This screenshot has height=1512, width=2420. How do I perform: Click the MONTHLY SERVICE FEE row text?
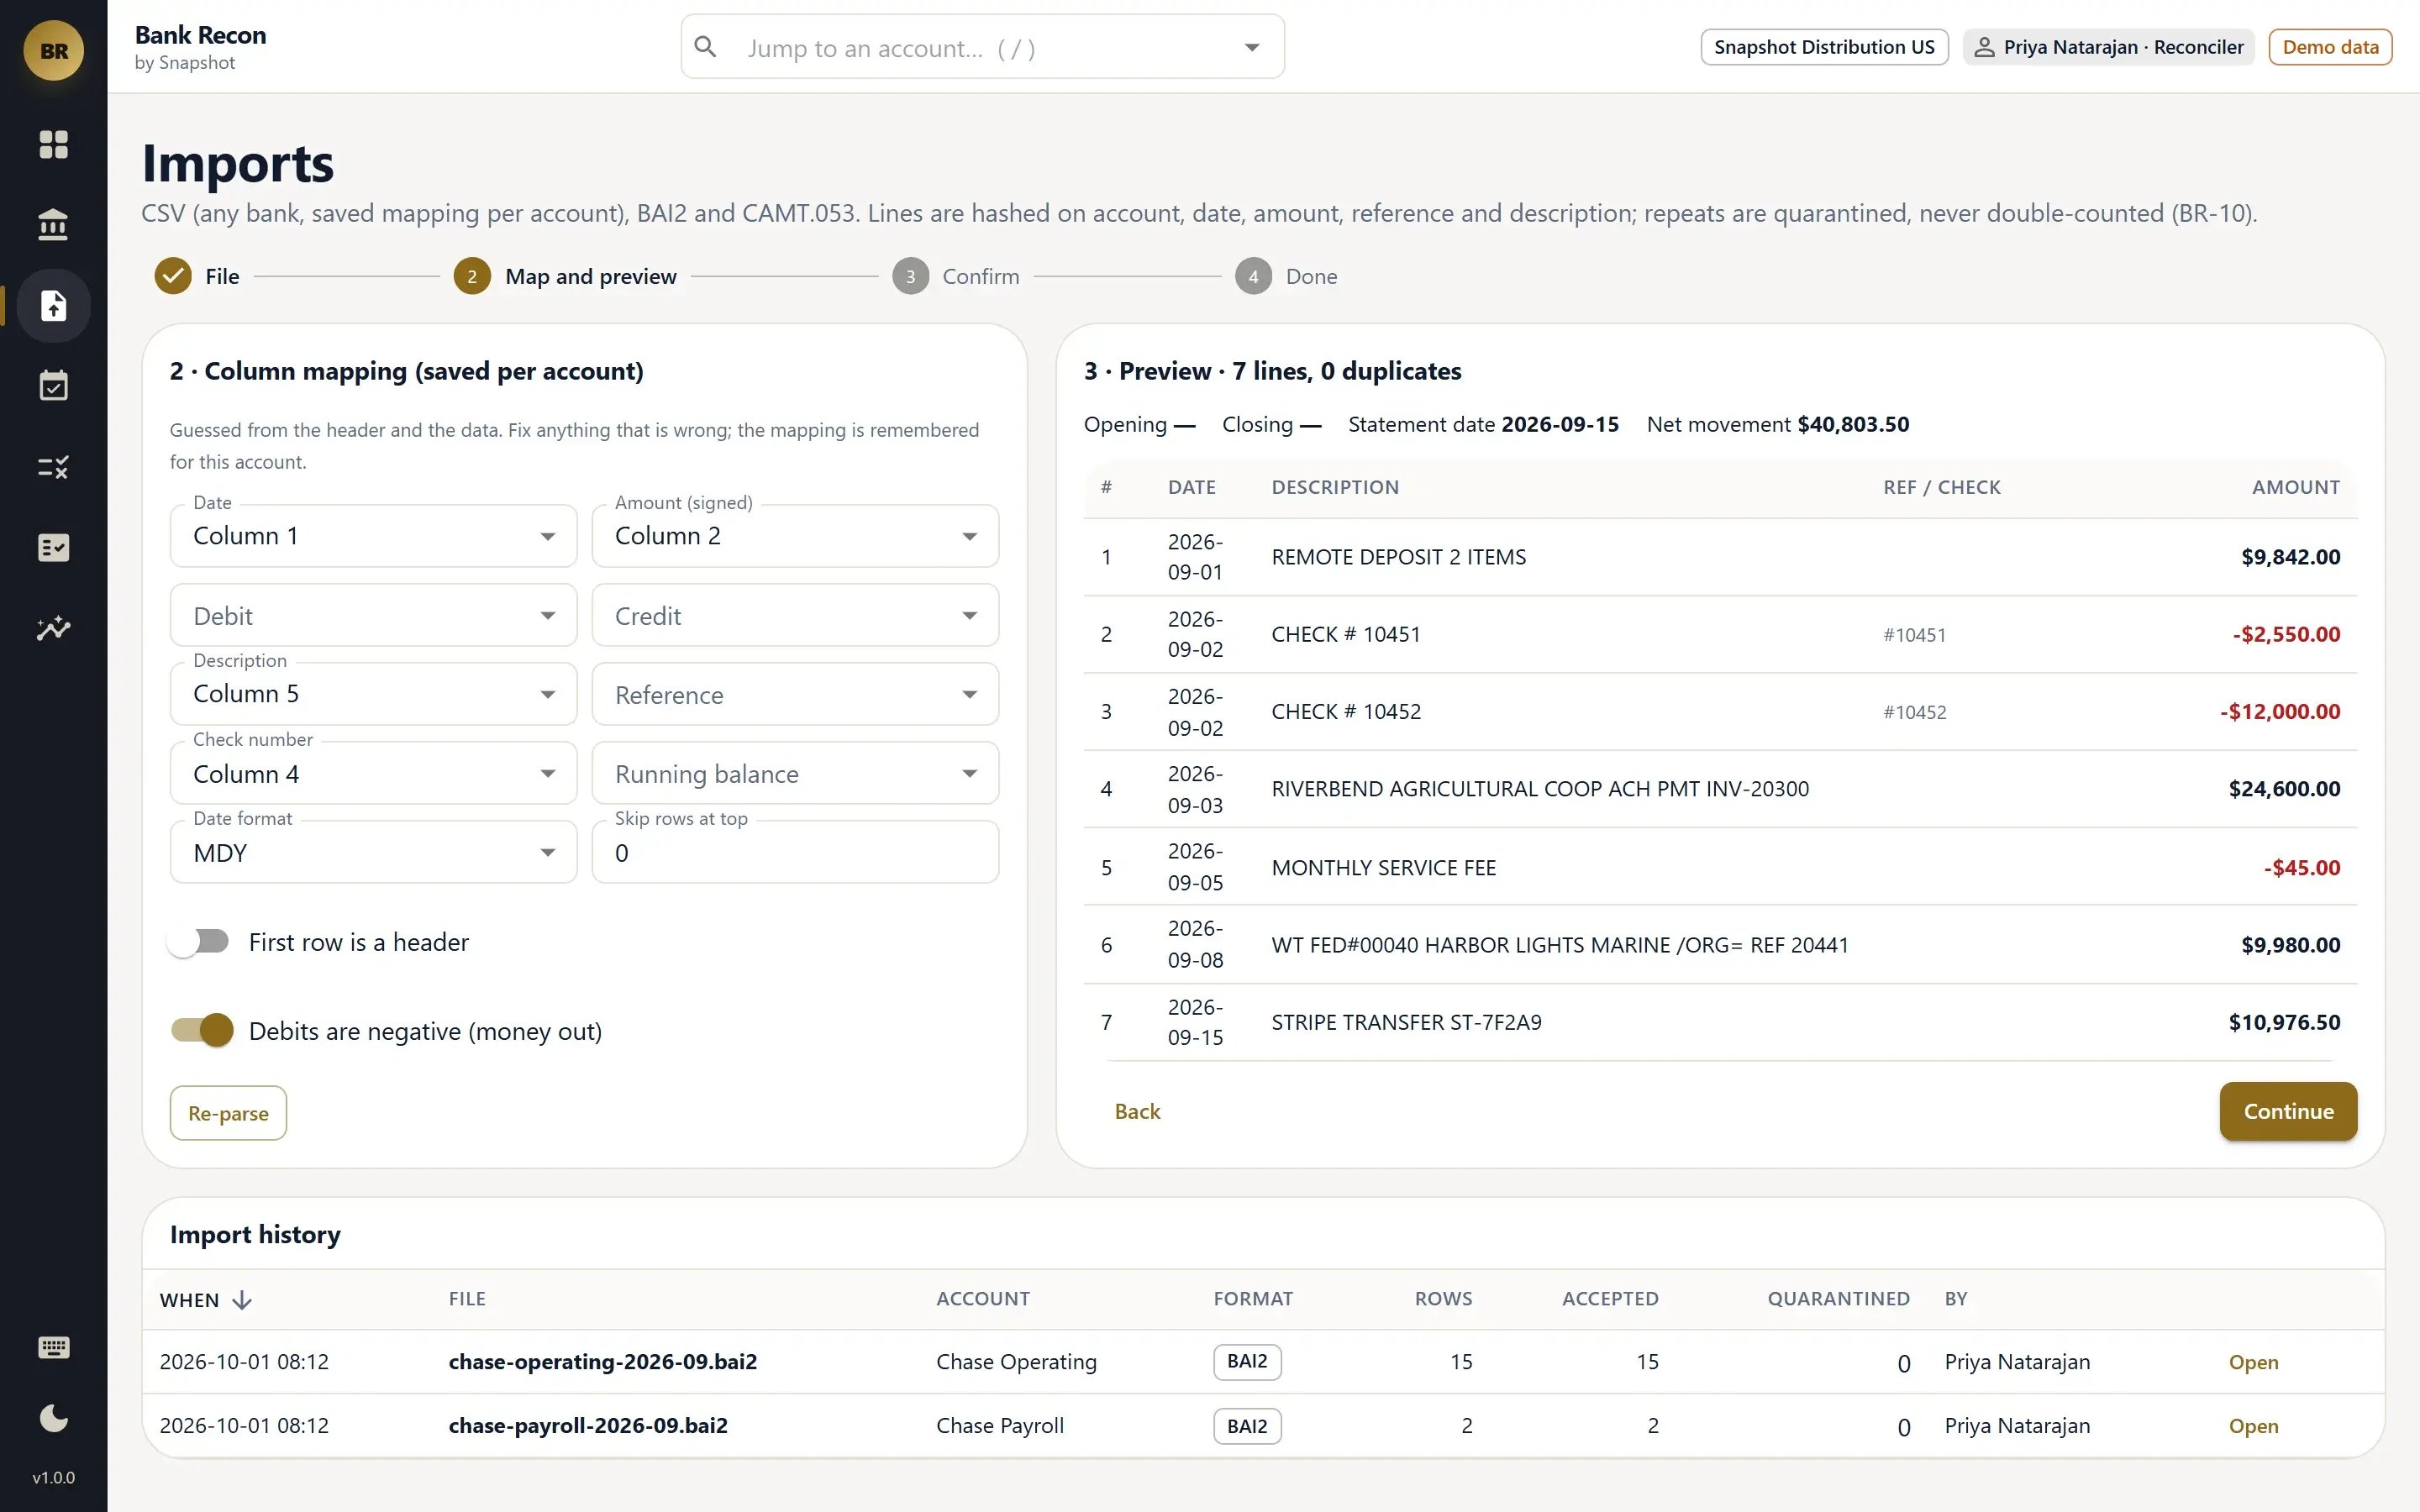tap(1383, 868)
